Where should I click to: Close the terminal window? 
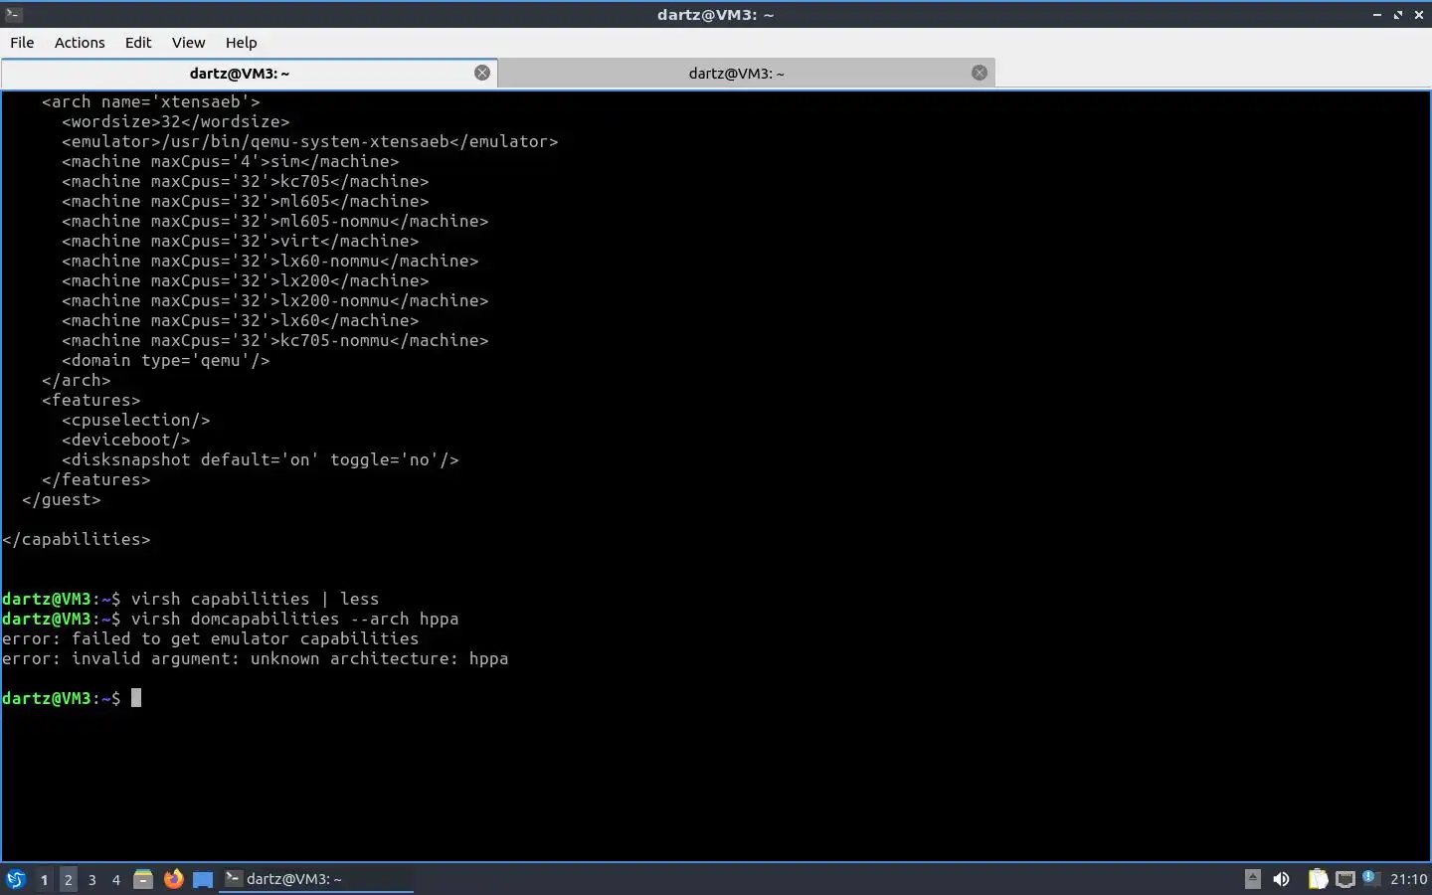click(x=1419, y=15)
